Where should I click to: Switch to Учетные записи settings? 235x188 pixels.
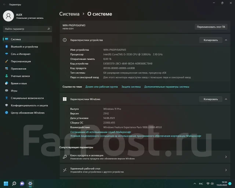[x=28, y=76]
